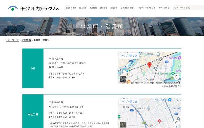Click TEL：03-6265-6265（代表）
This screenshot has width=204, height=128.
[x=67, y=74]
